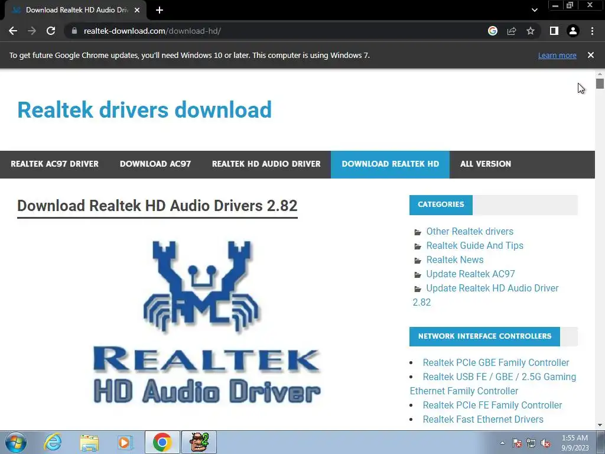Image resolution: width=605 pixels, height=454 pixels.
Task: Open the tab search dropdown arrow
Action: click(x=534, y=10)
